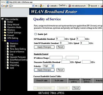Click the ISP Bandwidth Upload field
103x95 pixels.
pos(80,39)
